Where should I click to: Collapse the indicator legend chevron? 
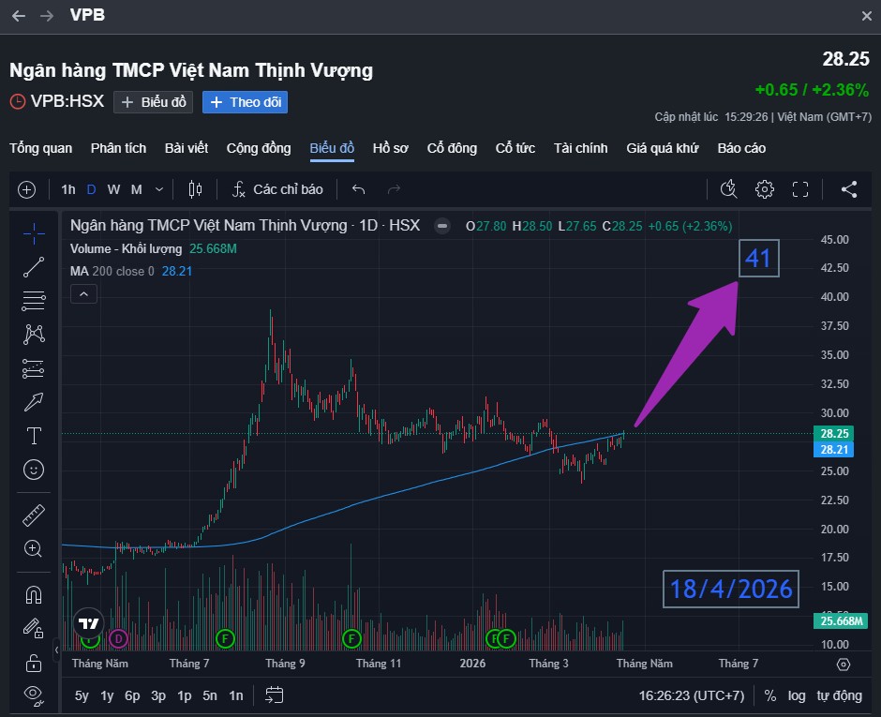tap(83, 294)
